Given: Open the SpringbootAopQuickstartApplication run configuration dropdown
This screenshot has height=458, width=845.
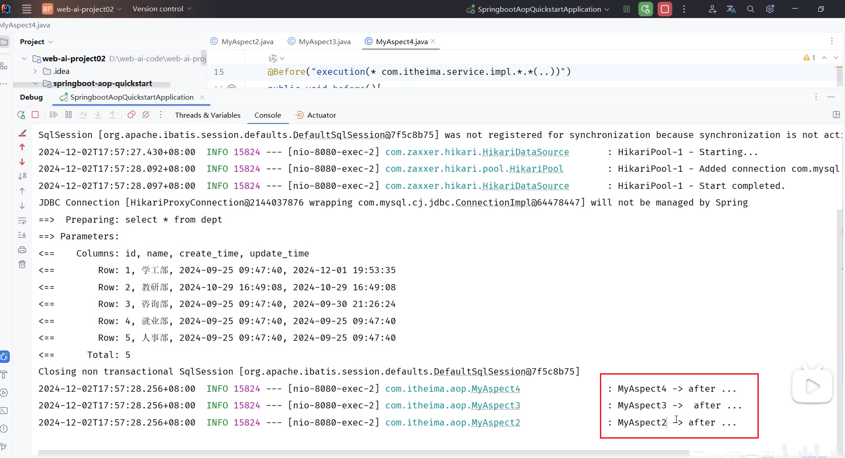Looking at the screenshot, I should (538, 9).
